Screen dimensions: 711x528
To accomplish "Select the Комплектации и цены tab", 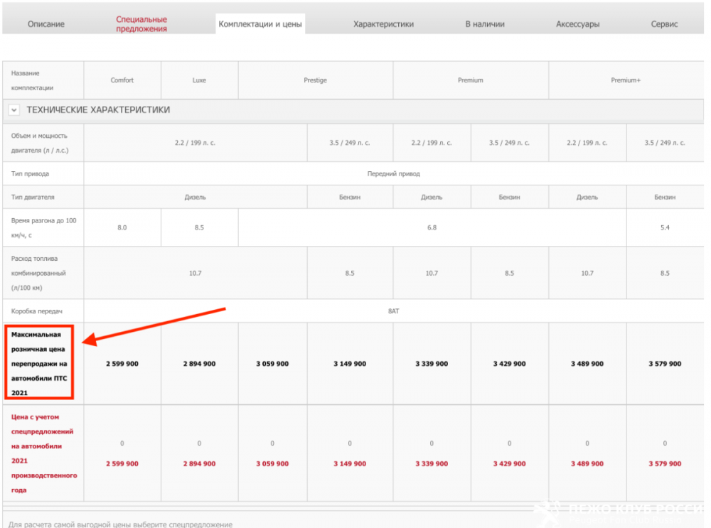I will (x=260, y=24).
